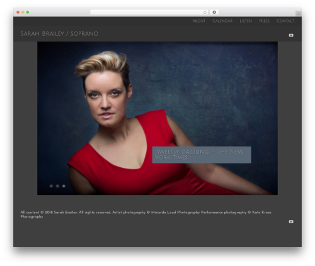Image resolution: width=315 pixels, height=266 pixels.
Task: Open the YouTube icon in the header
Action: pos(291,35)
